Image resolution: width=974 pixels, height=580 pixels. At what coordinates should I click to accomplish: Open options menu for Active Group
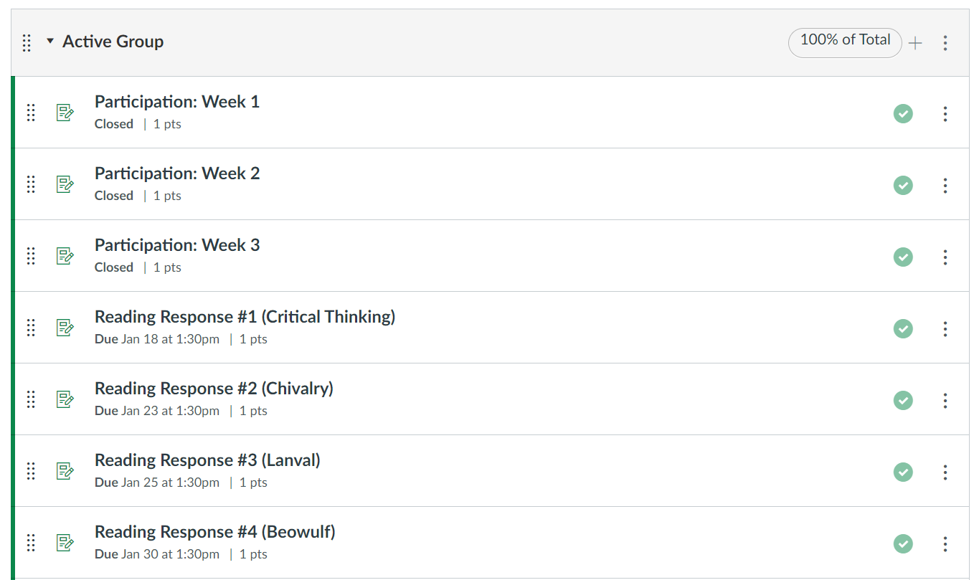(x=945, y=43)
